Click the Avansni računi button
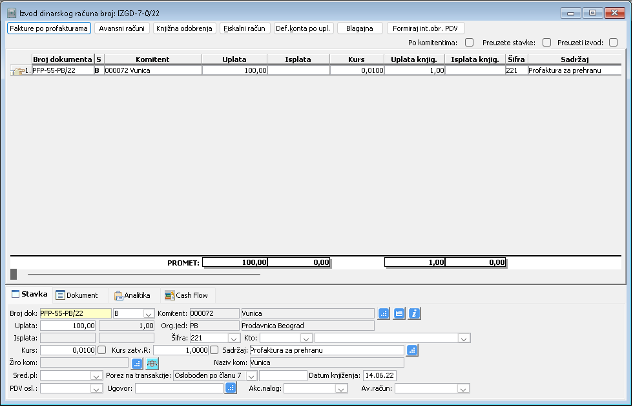The width and height of the screenshot is (633, 407). (x=122, y=28)
